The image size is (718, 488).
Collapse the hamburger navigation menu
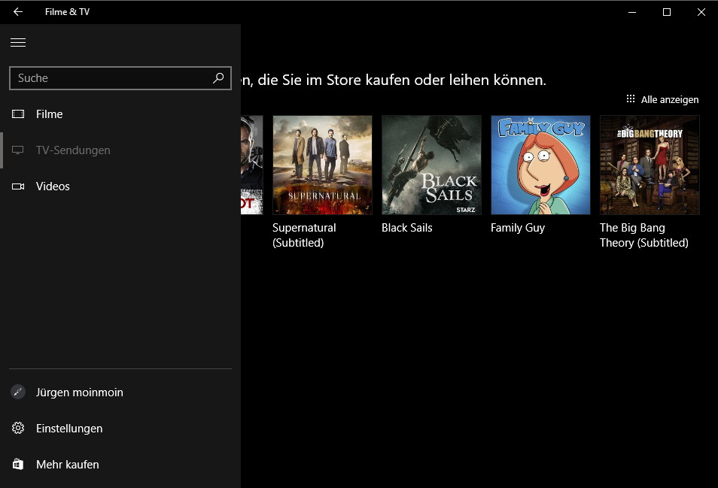pyautogui.click(x=18, y=43)
